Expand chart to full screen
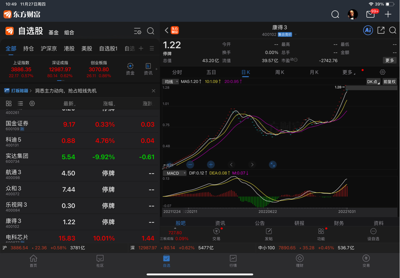 click(273, 165)
